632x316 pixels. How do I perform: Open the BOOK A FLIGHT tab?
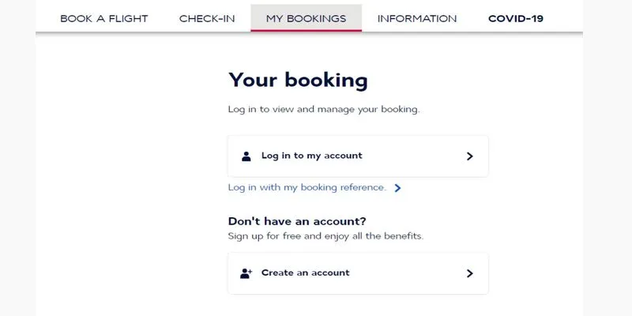pos(104,18)
